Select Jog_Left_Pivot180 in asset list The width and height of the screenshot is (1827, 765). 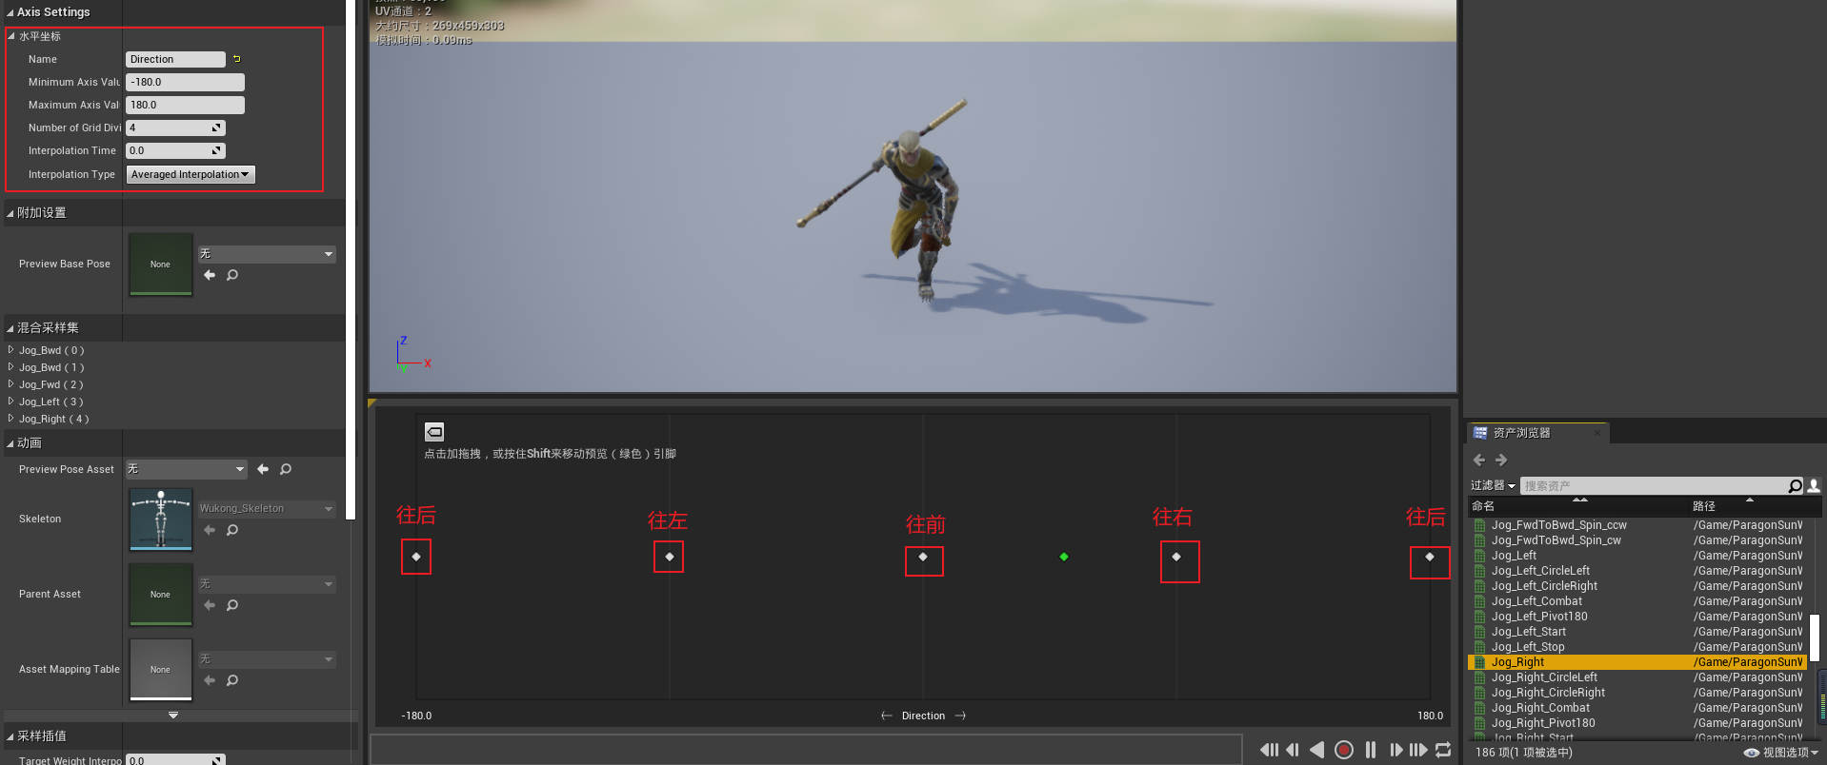[1637, 617]
